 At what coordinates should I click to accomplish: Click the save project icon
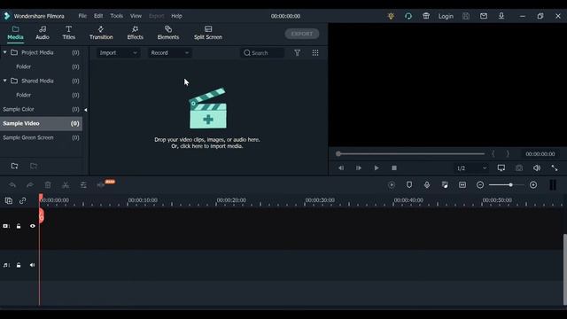[x=466, y=16]
